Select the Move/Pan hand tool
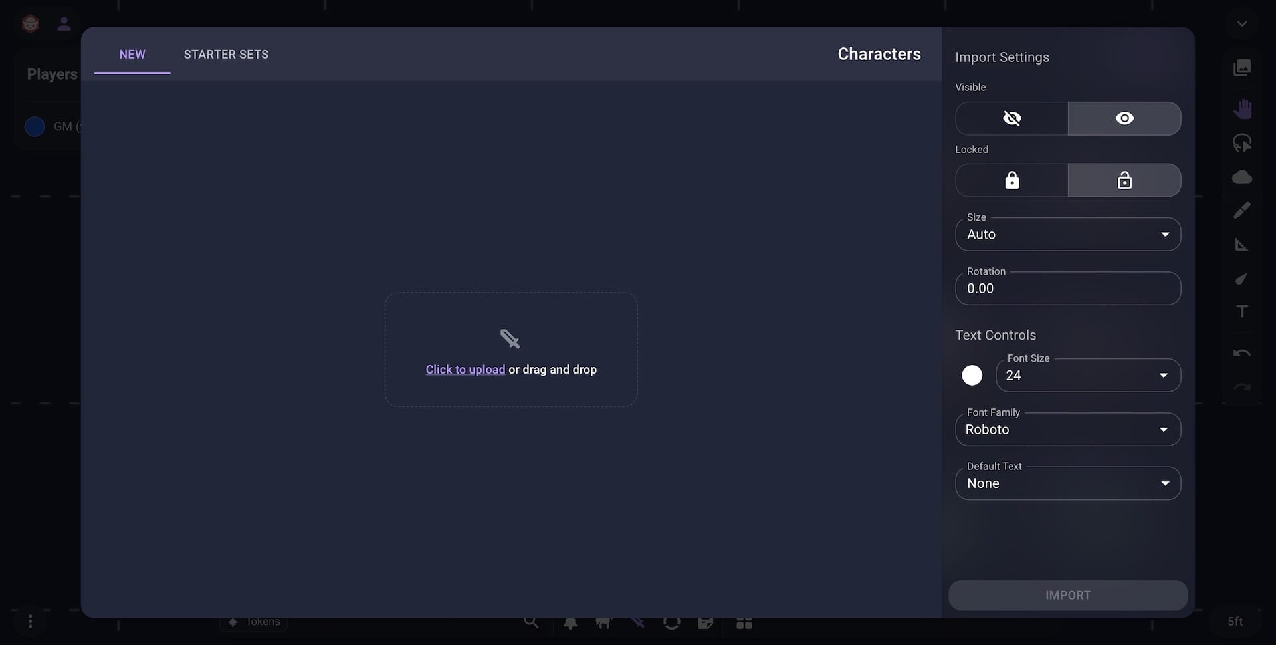This screenshot has width=1276, height=645. pos(1243,108)
